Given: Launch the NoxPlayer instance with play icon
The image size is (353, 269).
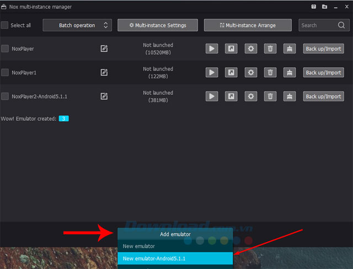Looking at the screenshot, I should [x=212, y=49].
